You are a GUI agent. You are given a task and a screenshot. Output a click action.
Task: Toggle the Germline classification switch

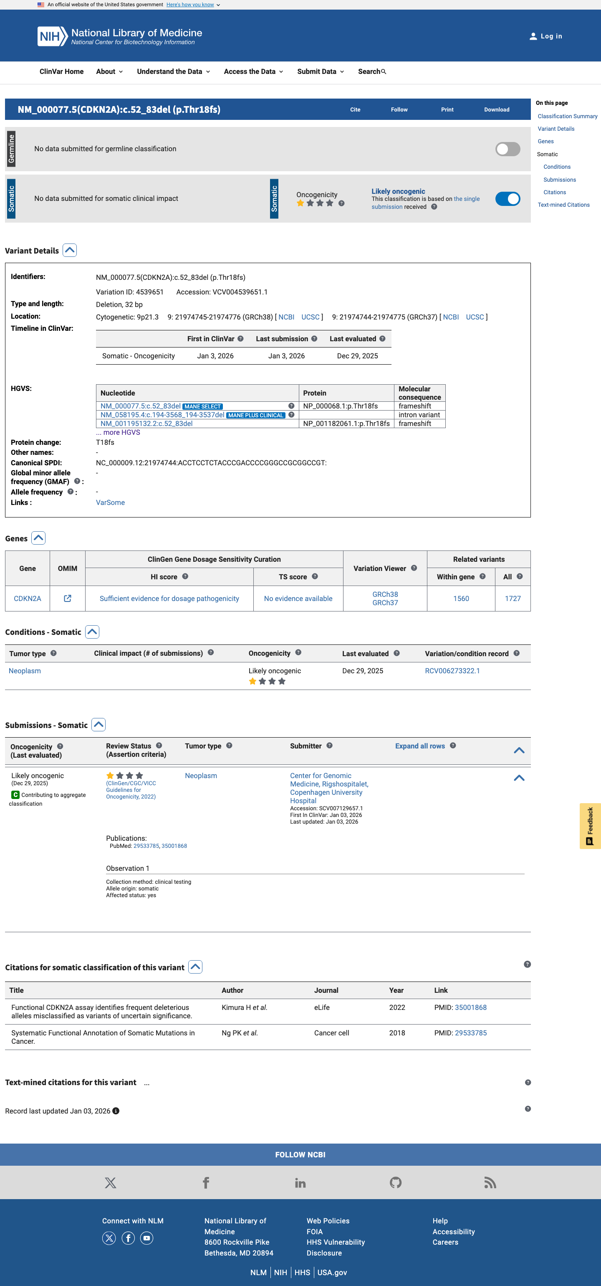pyautogui.click(x=508, y=149)
